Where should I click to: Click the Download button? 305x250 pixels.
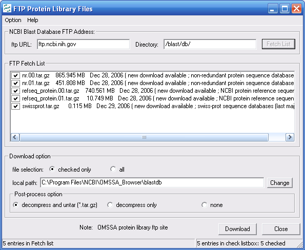point(237,229)
